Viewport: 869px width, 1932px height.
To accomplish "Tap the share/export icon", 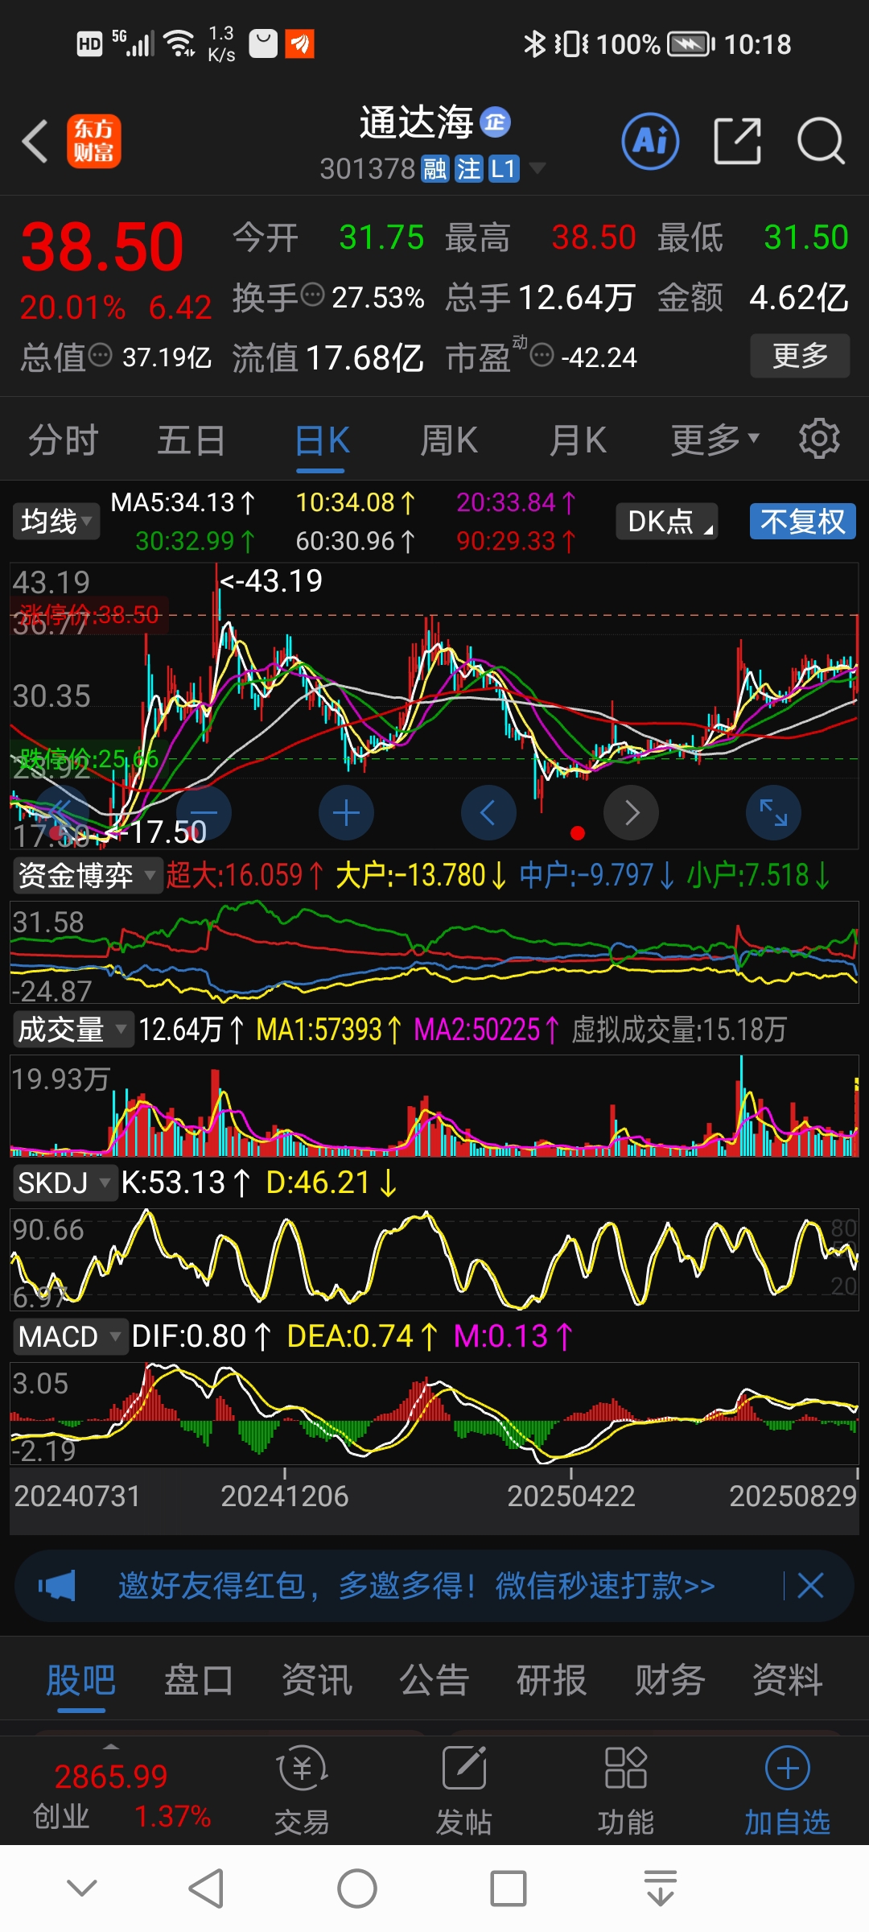I will pos(738,142).
